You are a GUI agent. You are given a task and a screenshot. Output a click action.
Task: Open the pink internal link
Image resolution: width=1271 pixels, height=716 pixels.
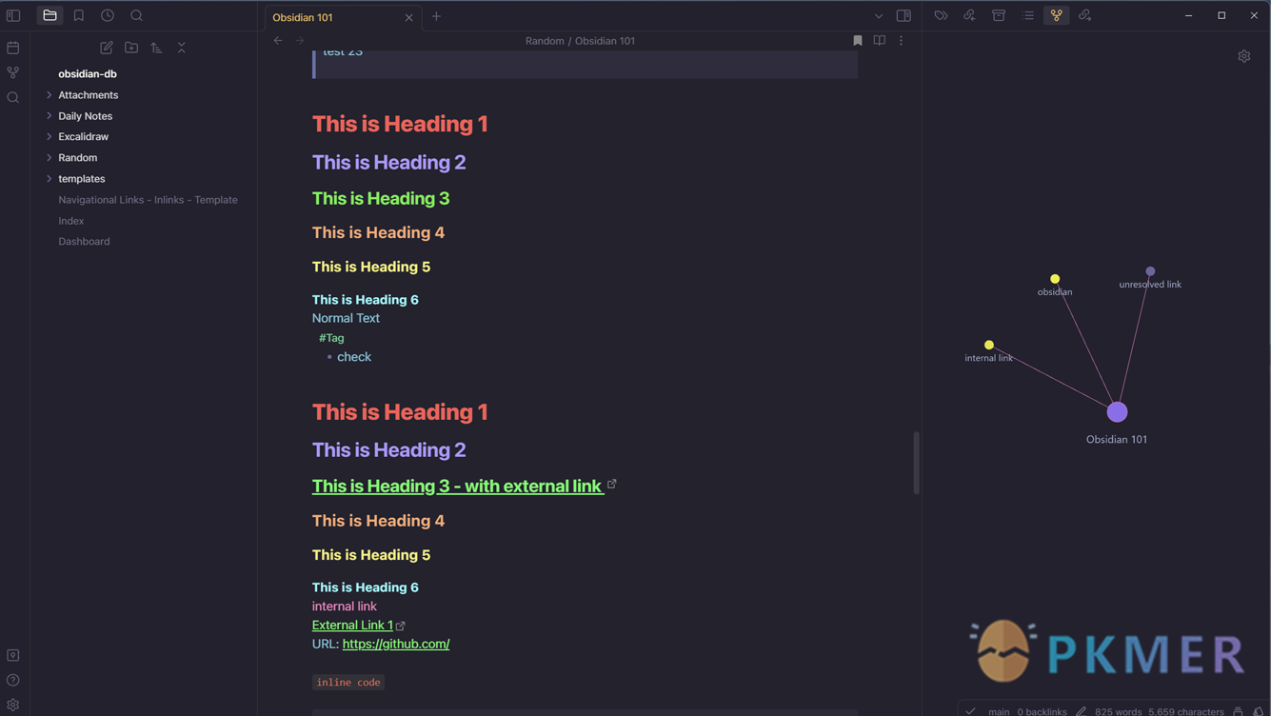pyautogui.click(x=344, y=607)
